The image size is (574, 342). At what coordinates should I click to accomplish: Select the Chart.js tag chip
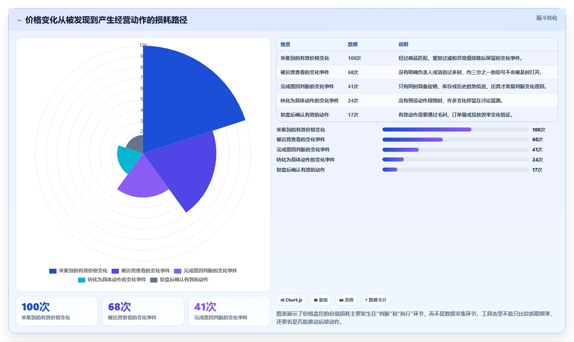point(291,300)
